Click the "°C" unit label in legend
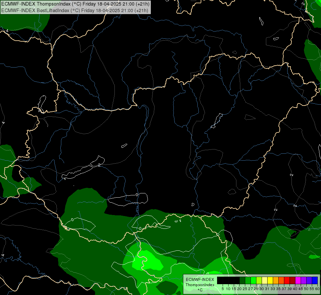Image resolution: width=321 pixels, height=295 pixels. tap(200, 290)
